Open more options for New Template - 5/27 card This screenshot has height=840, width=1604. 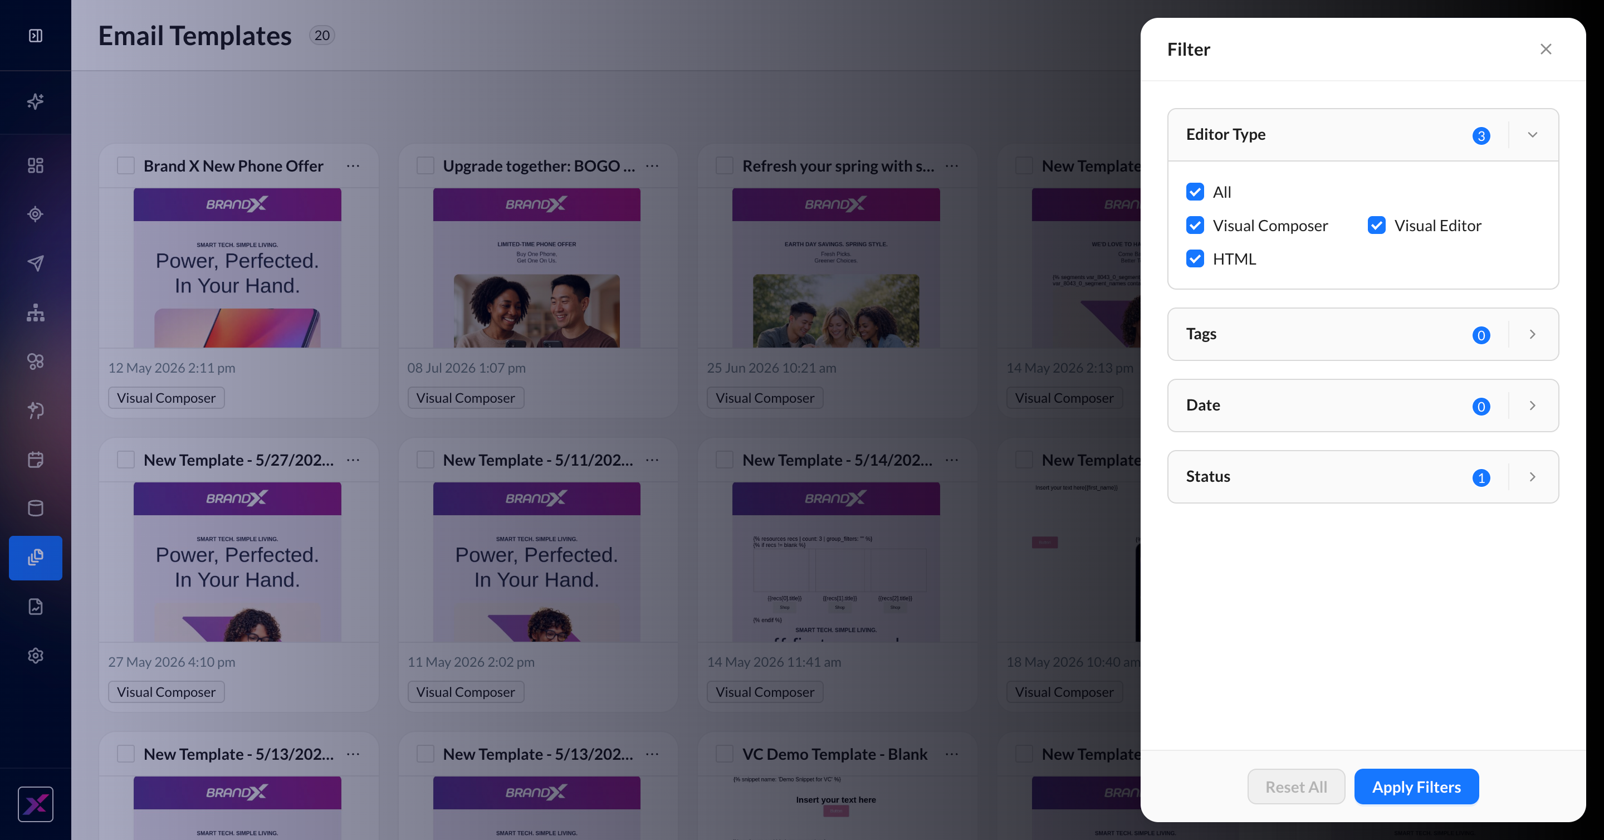[353, 460]
